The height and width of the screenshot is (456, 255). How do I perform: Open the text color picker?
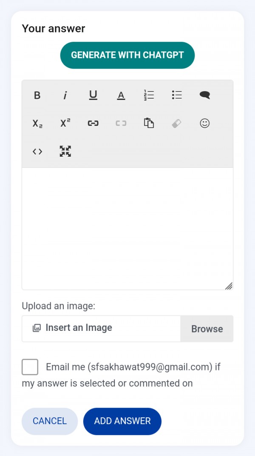tap(121, 95)
